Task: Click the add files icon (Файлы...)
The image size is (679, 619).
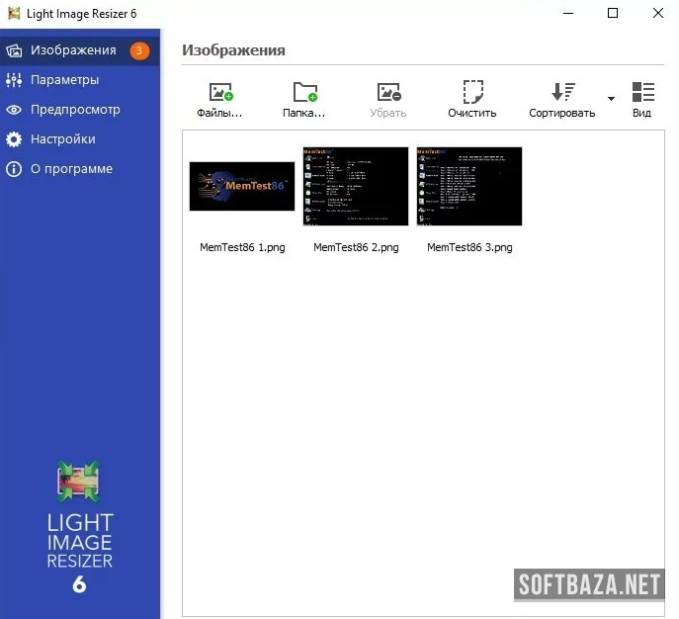Action: tap(220, 94)
